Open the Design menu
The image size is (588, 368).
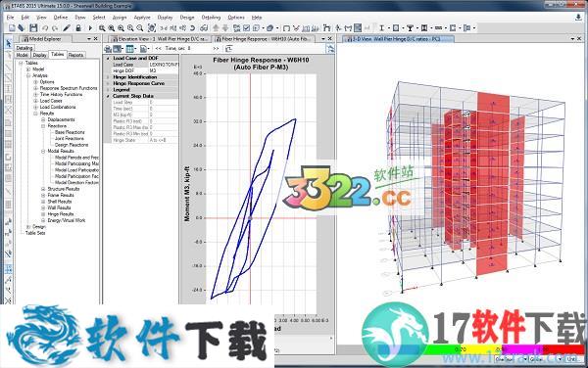click(x=187, y=18)
